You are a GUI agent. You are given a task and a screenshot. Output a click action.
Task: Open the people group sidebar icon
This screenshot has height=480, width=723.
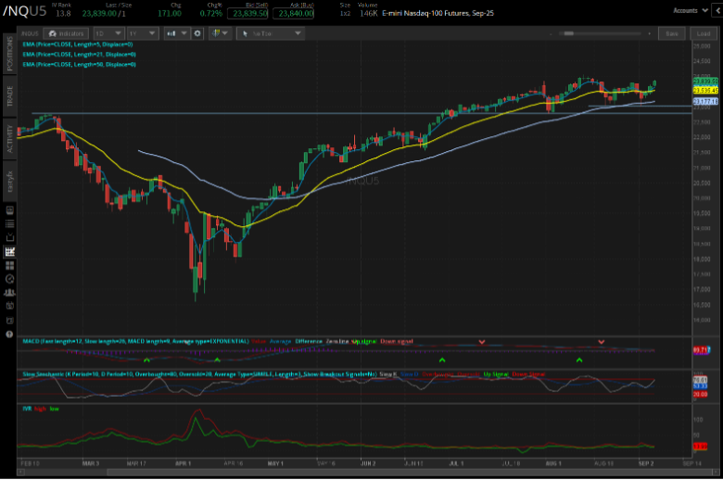9,292
